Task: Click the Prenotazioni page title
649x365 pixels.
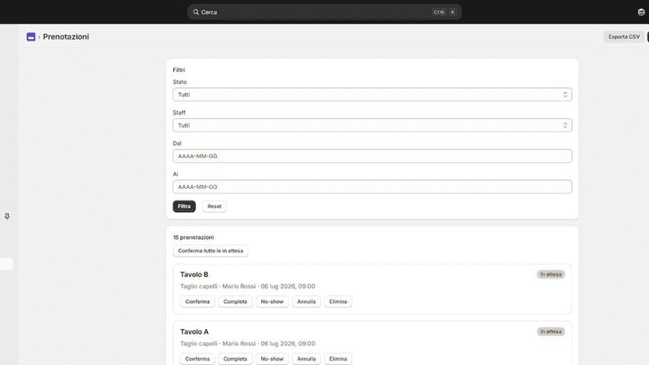Action: (66, 37)
